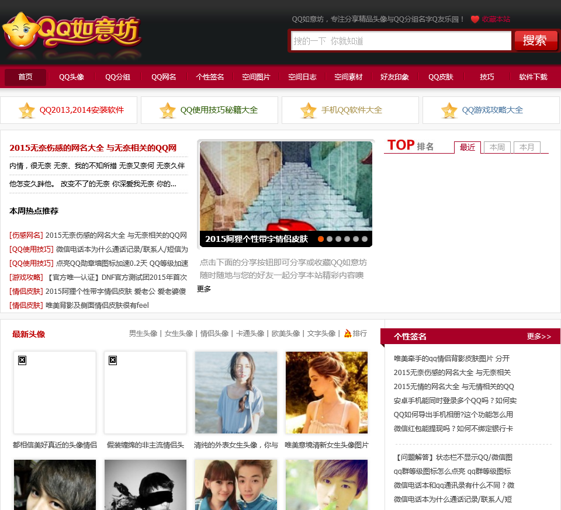Open the 首页 navigation item
The height and width of the screenshot is (510, 561).
pos(25,77)
